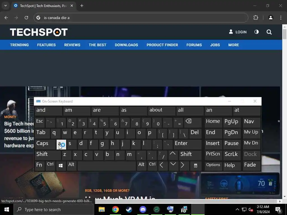Click the spacebar on On-Screen Keyboard
Viewport: 287px width, 215px height.
(x=107, y=166)
